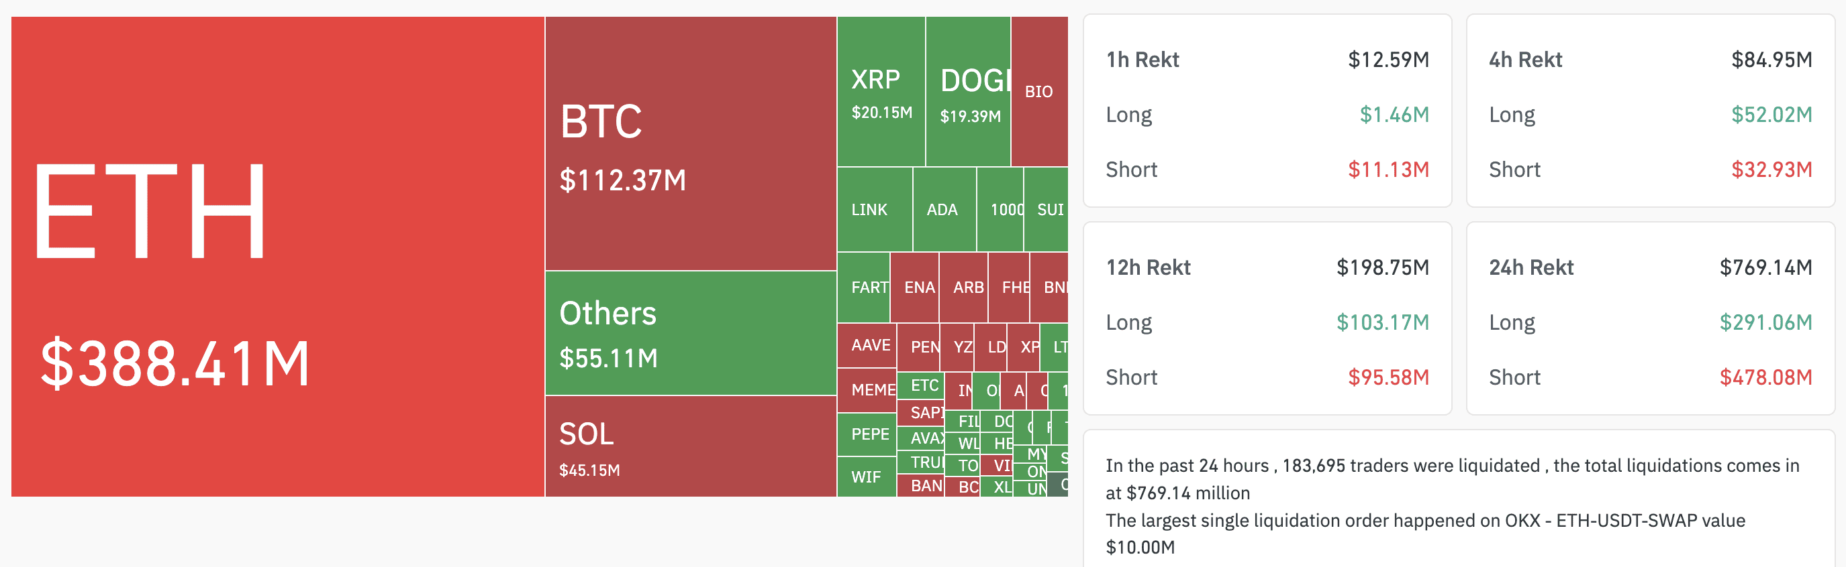Select the BIO heatmap tile
This screenshot has width=1846, height=567.
coord(1038,92)
